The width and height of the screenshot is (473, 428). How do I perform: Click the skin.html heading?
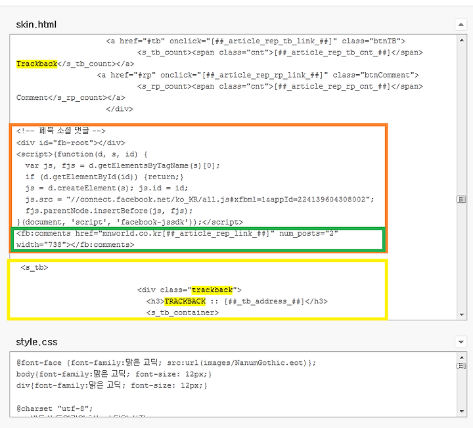tap(36, 24)
